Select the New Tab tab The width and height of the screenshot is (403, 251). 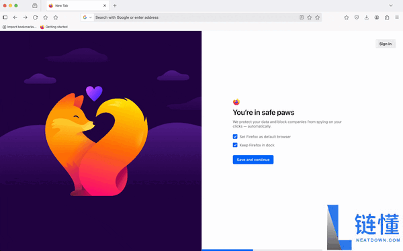point(78,5)
